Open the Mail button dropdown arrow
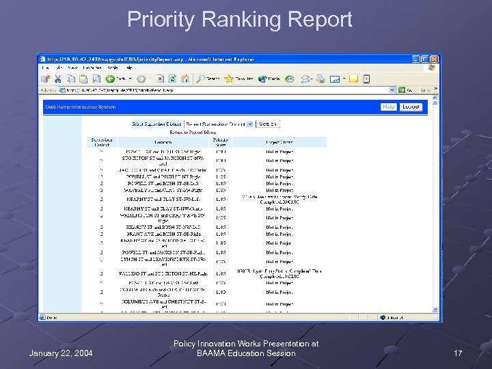Image resolution: width=492 pixels, height=369 pixels. [312, 79]
